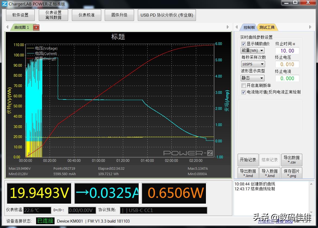Image resolution: width=318 pixels, height=228 pixels.
Task: Switch to the 测试工具 tab
Action: [267, 27]
